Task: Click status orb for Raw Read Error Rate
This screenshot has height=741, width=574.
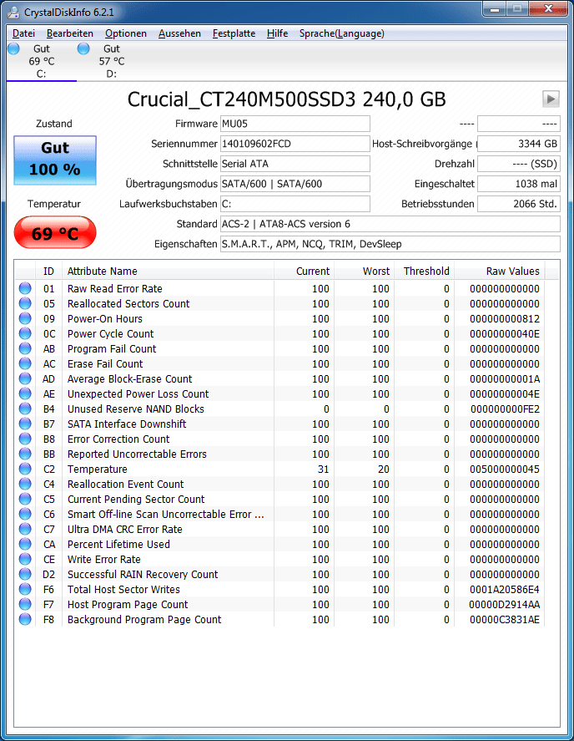Action: pyautogui.click(x=25, y=288)
